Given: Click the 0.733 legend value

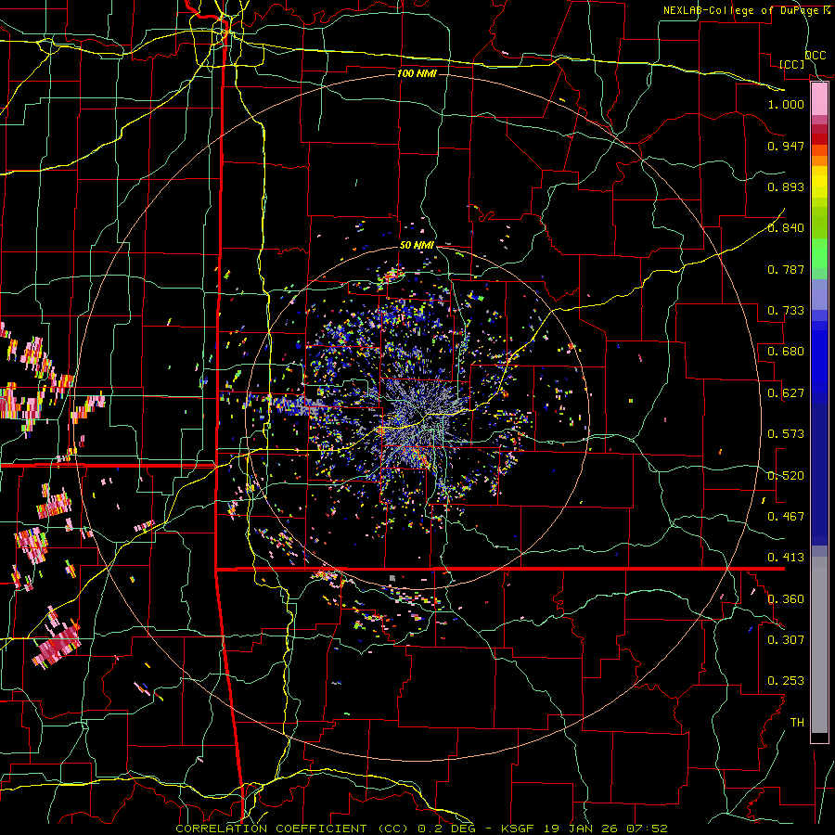Looking at the screenshot, I should [x=786, y=311].
